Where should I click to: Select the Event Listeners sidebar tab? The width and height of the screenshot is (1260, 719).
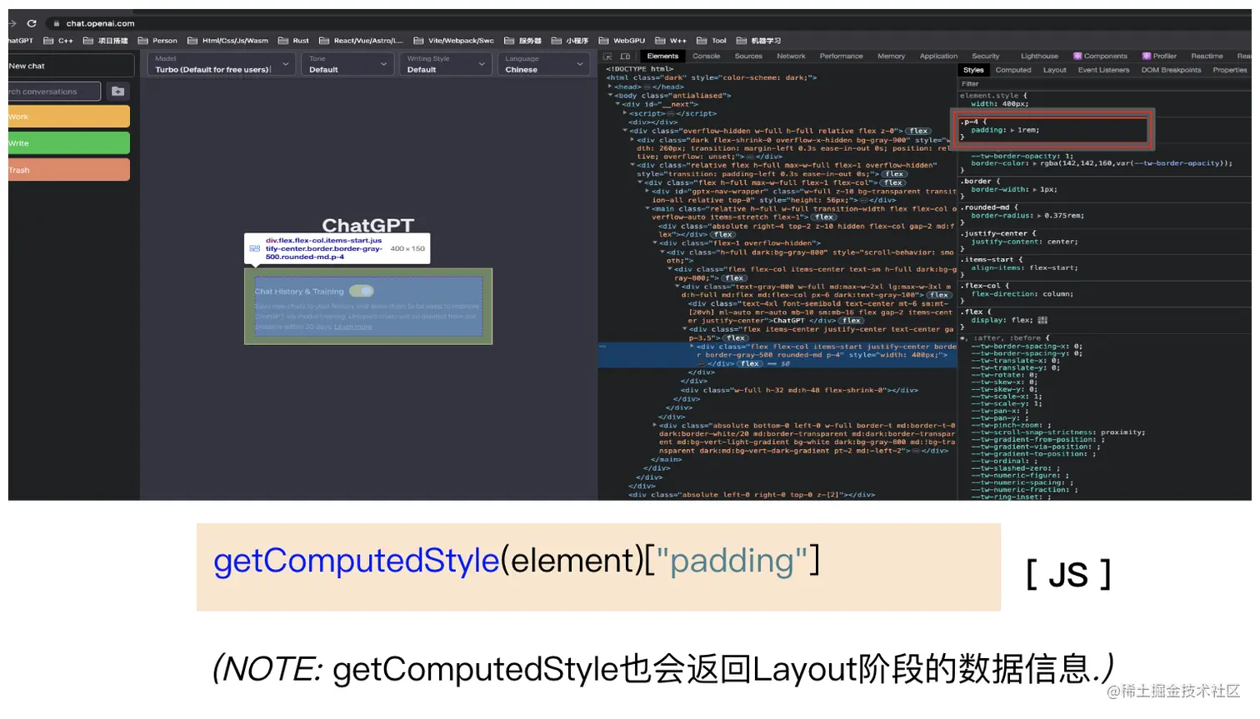[1103, 70]
